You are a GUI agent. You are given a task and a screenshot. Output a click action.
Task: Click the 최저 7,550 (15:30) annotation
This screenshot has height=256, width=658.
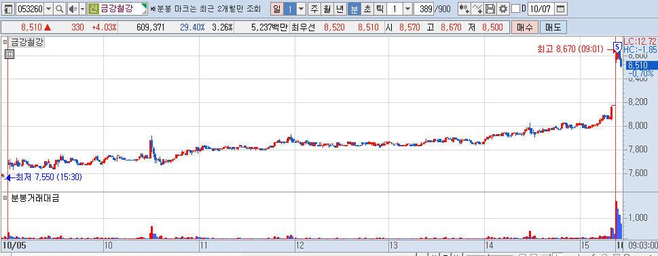pyautogui.click(x=49, y=177)
